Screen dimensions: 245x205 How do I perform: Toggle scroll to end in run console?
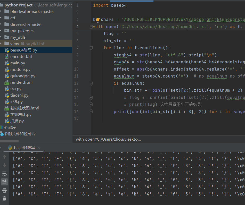click(4, 182)
